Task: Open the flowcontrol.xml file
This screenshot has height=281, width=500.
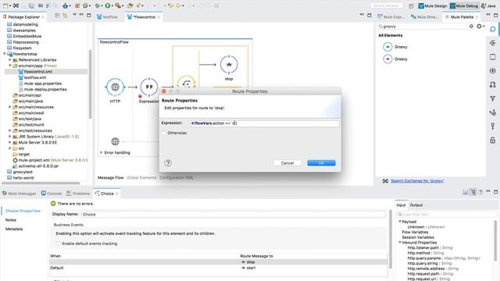Action: click(38, 72)
